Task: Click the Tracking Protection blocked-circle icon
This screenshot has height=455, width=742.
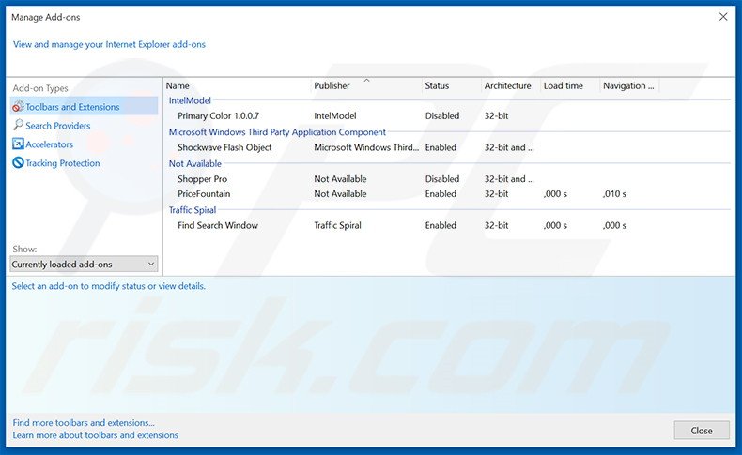Action: [x=18, y=162]
